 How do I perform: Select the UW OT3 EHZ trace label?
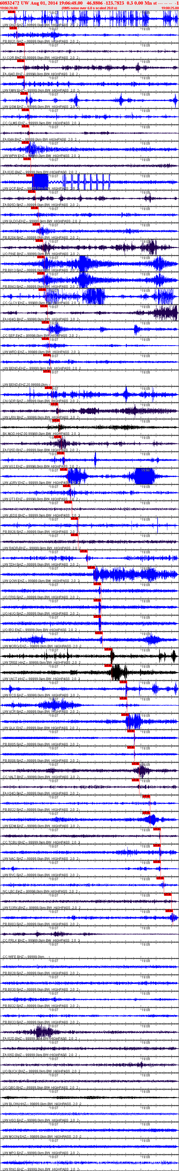(x=41, y=500)
